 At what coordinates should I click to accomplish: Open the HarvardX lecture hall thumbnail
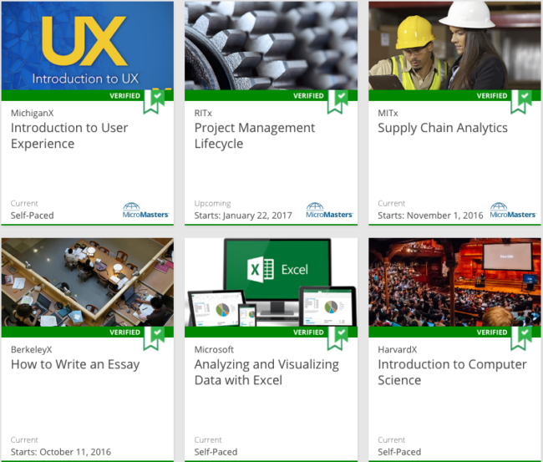click(x=454, y=282)
